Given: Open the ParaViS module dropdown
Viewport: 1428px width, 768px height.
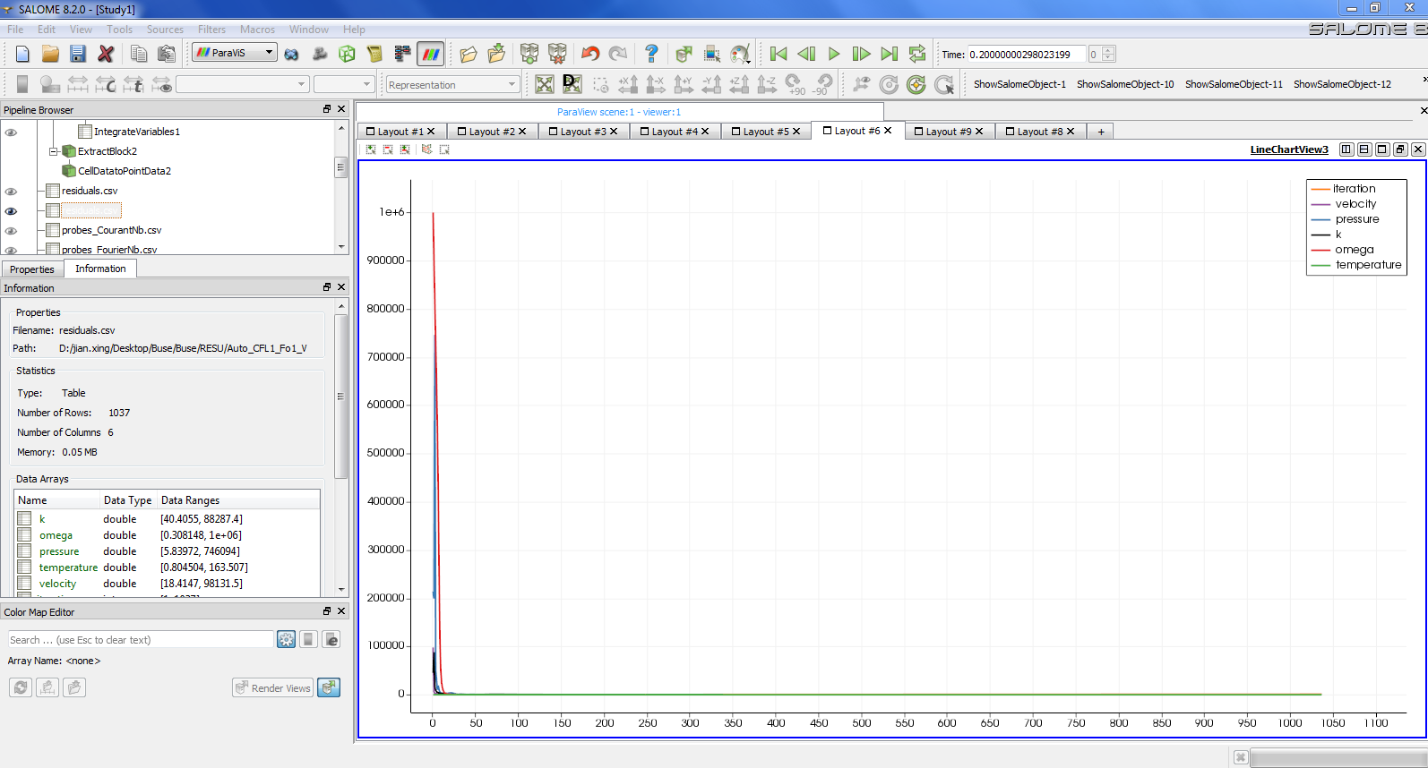Looking at the screenshot, I should pos(235,53).
